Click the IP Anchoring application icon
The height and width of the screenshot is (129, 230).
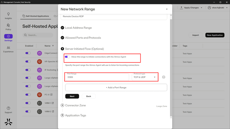pos(39,70)
